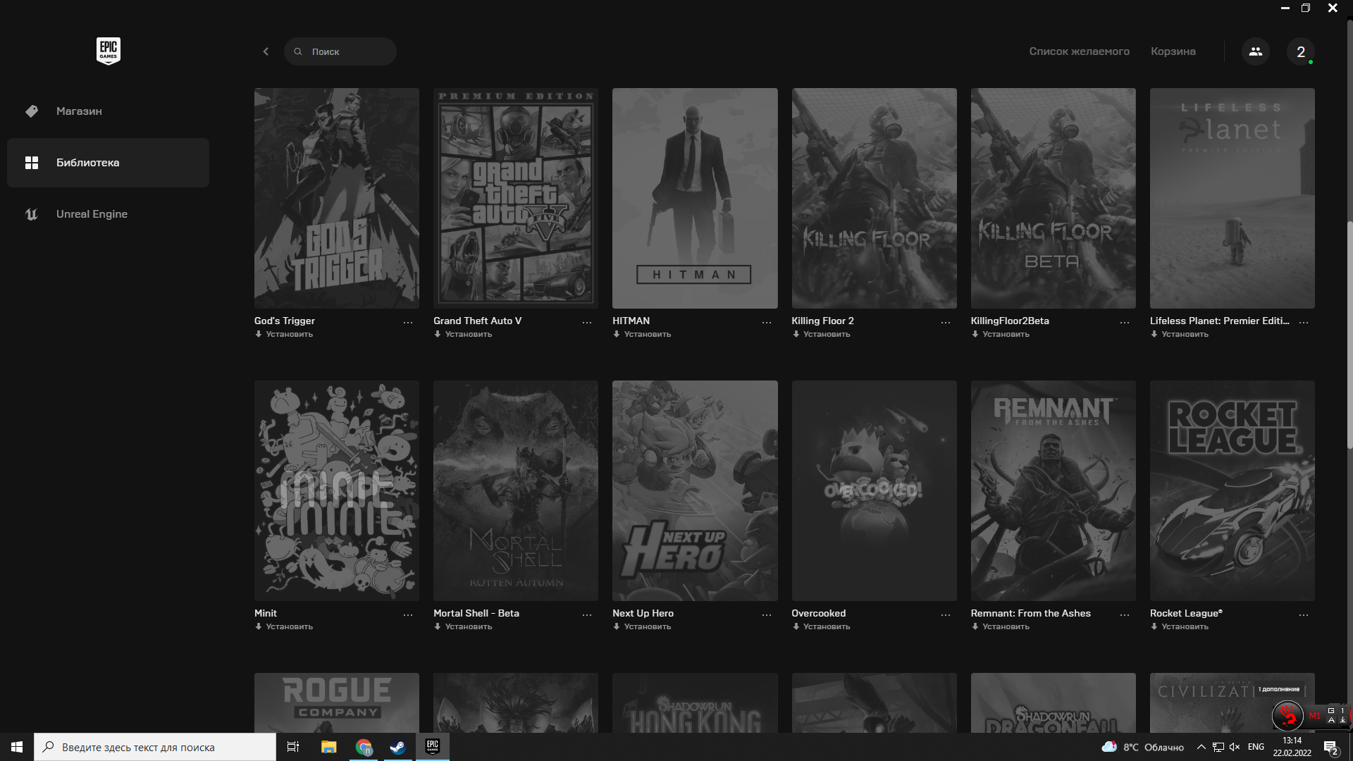
Task: Open Lifeless Planet cover art
Action: click(1232, 198)
